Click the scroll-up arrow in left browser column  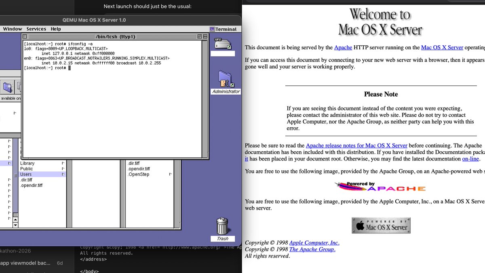click(x=16, y=219)
